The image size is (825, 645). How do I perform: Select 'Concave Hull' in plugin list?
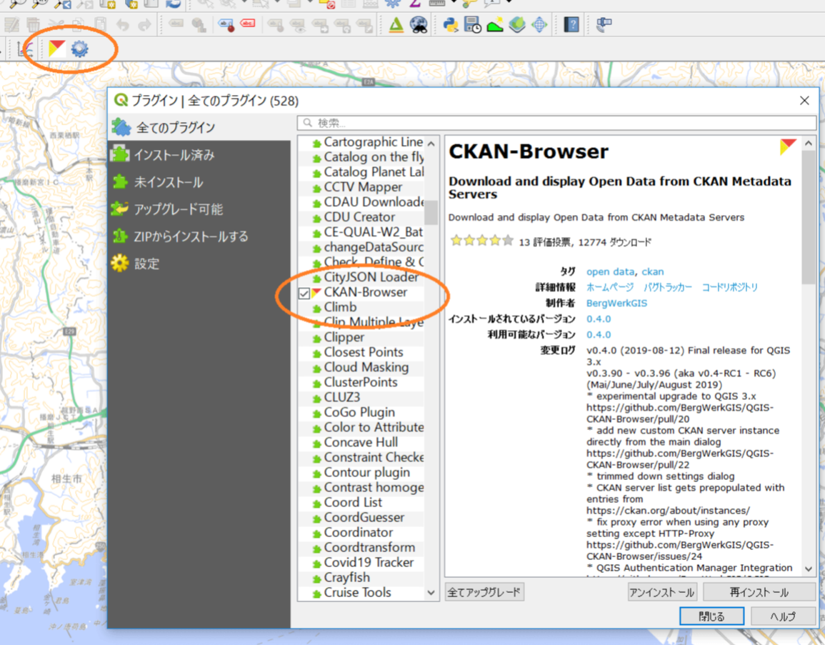click(x=361, y=442)
